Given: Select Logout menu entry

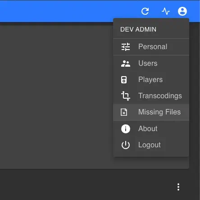Looking at the screenshot, I should pyautogui.click(x=151, y=145).
